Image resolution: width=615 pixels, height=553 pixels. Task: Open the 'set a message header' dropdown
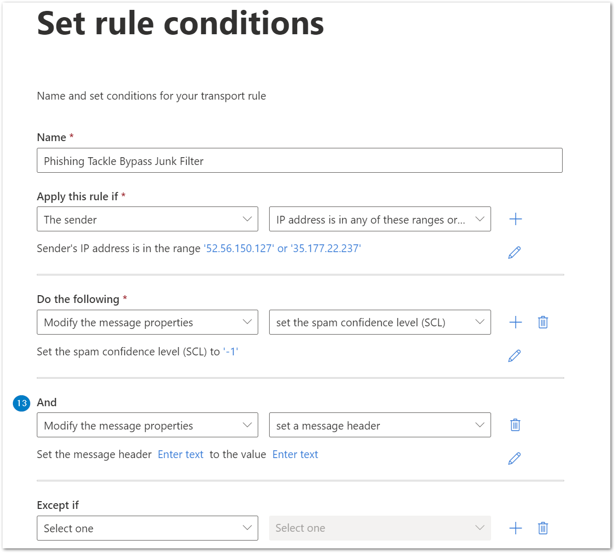tap(380, 425)
